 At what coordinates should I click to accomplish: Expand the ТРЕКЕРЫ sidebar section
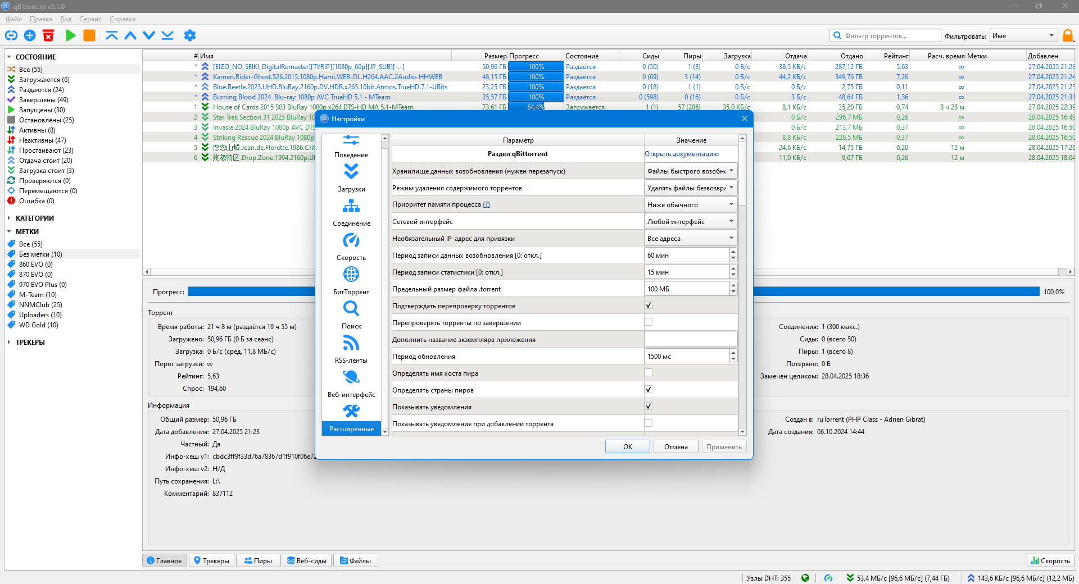(9, 343)
